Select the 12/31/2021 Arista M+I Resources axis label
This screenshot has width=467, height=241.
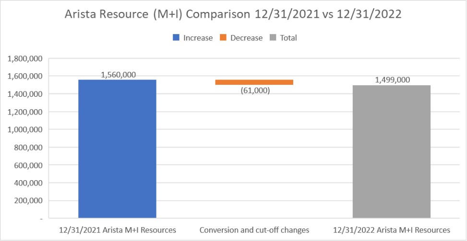(x=117, y=230)
